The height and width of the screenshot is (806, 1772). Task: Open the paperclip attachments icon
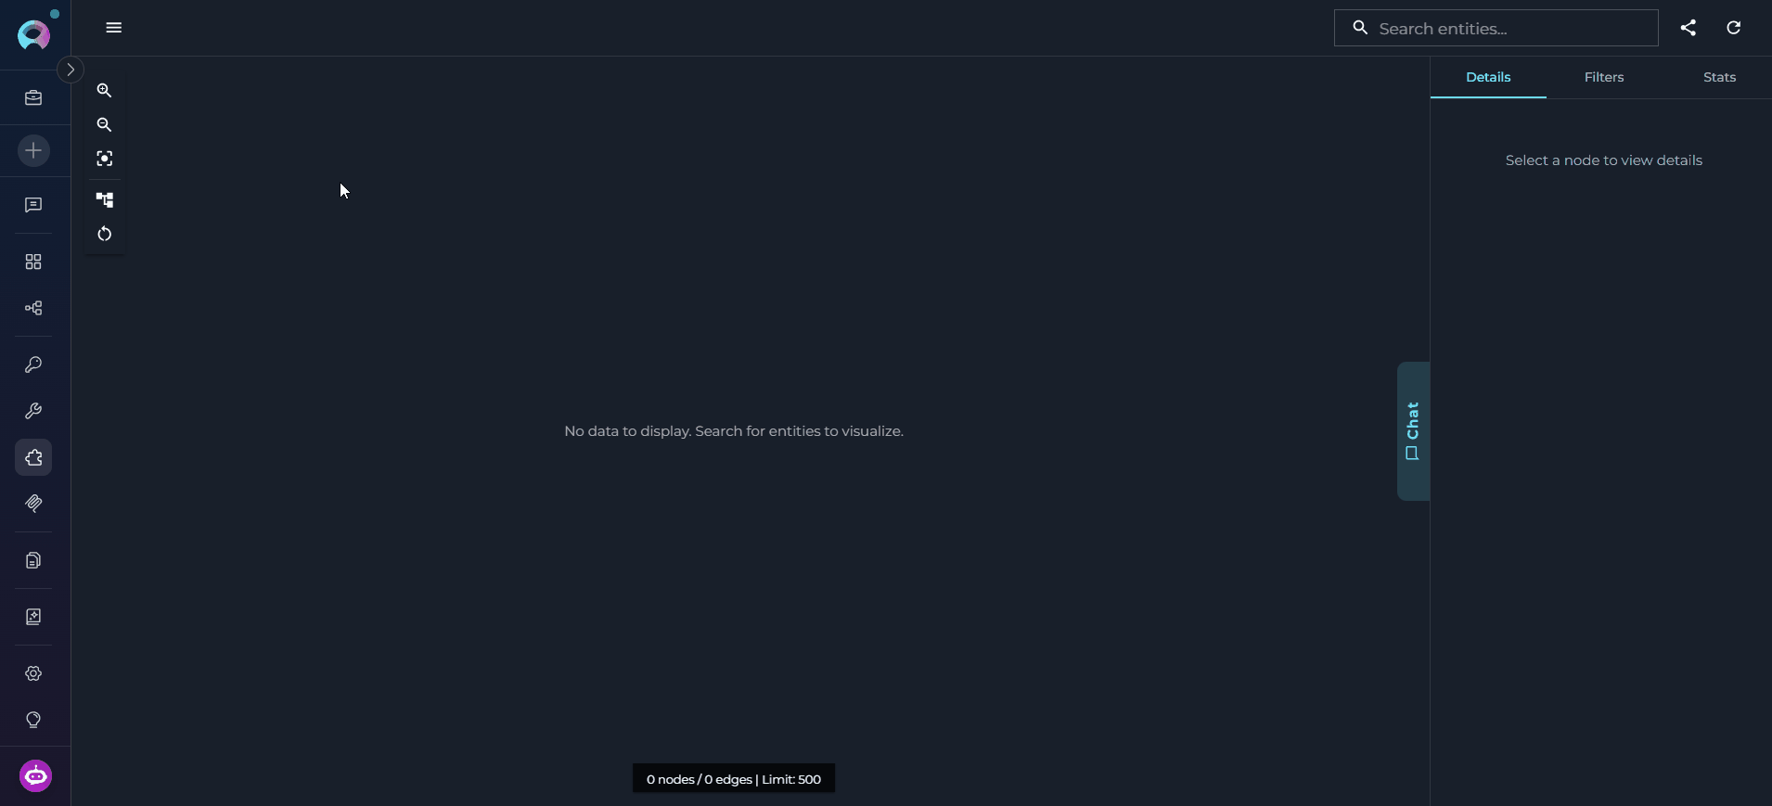tap(33, 504)
